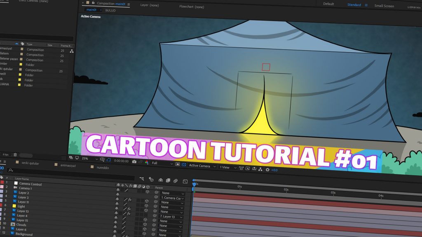Screen dimensions: 422x237
Task: Click the viewer footer flowchart icon
Action: click(x=260, y=169)
